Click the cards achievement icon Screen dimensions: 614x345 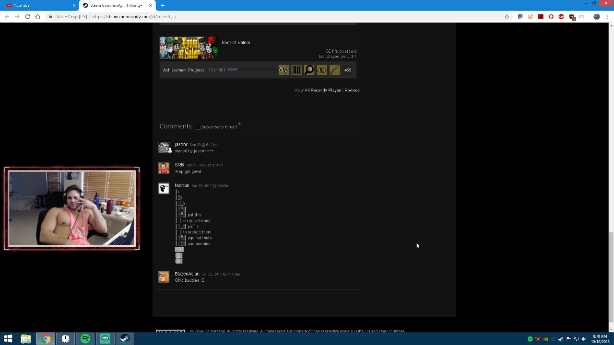[283, 70]
